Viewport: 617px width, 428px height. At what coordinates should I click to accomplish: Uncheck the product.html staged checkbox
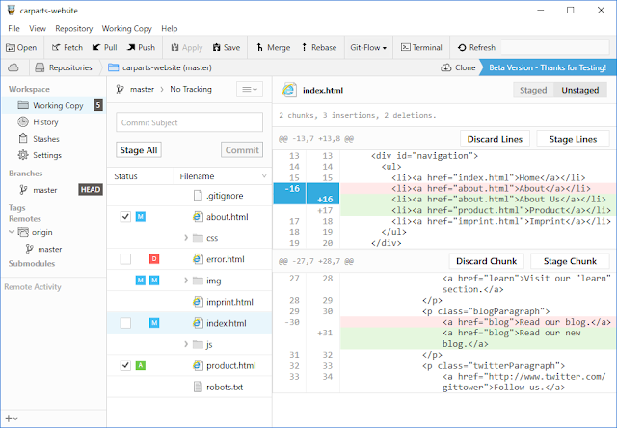click(x=125, y=365)
